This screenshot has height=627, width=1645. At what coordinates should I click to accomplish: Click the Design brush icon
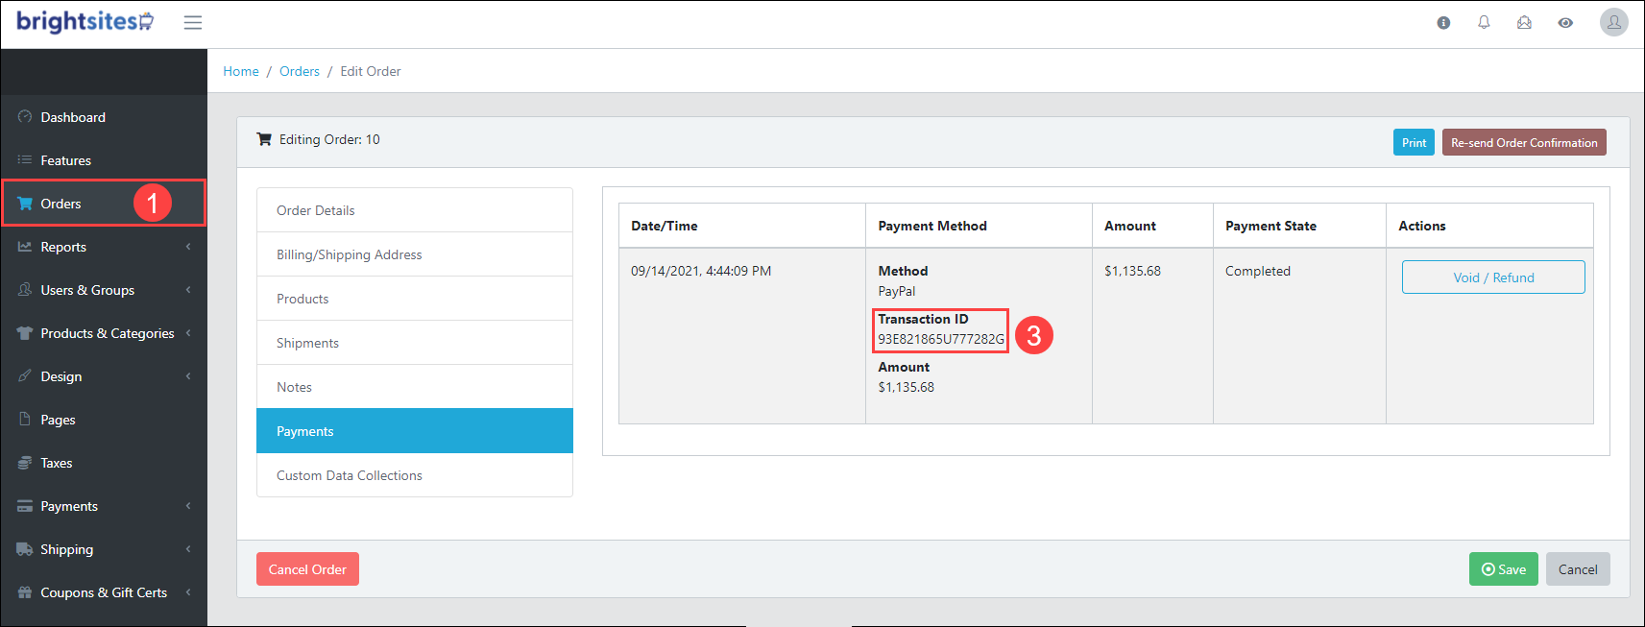coord(25,376)
